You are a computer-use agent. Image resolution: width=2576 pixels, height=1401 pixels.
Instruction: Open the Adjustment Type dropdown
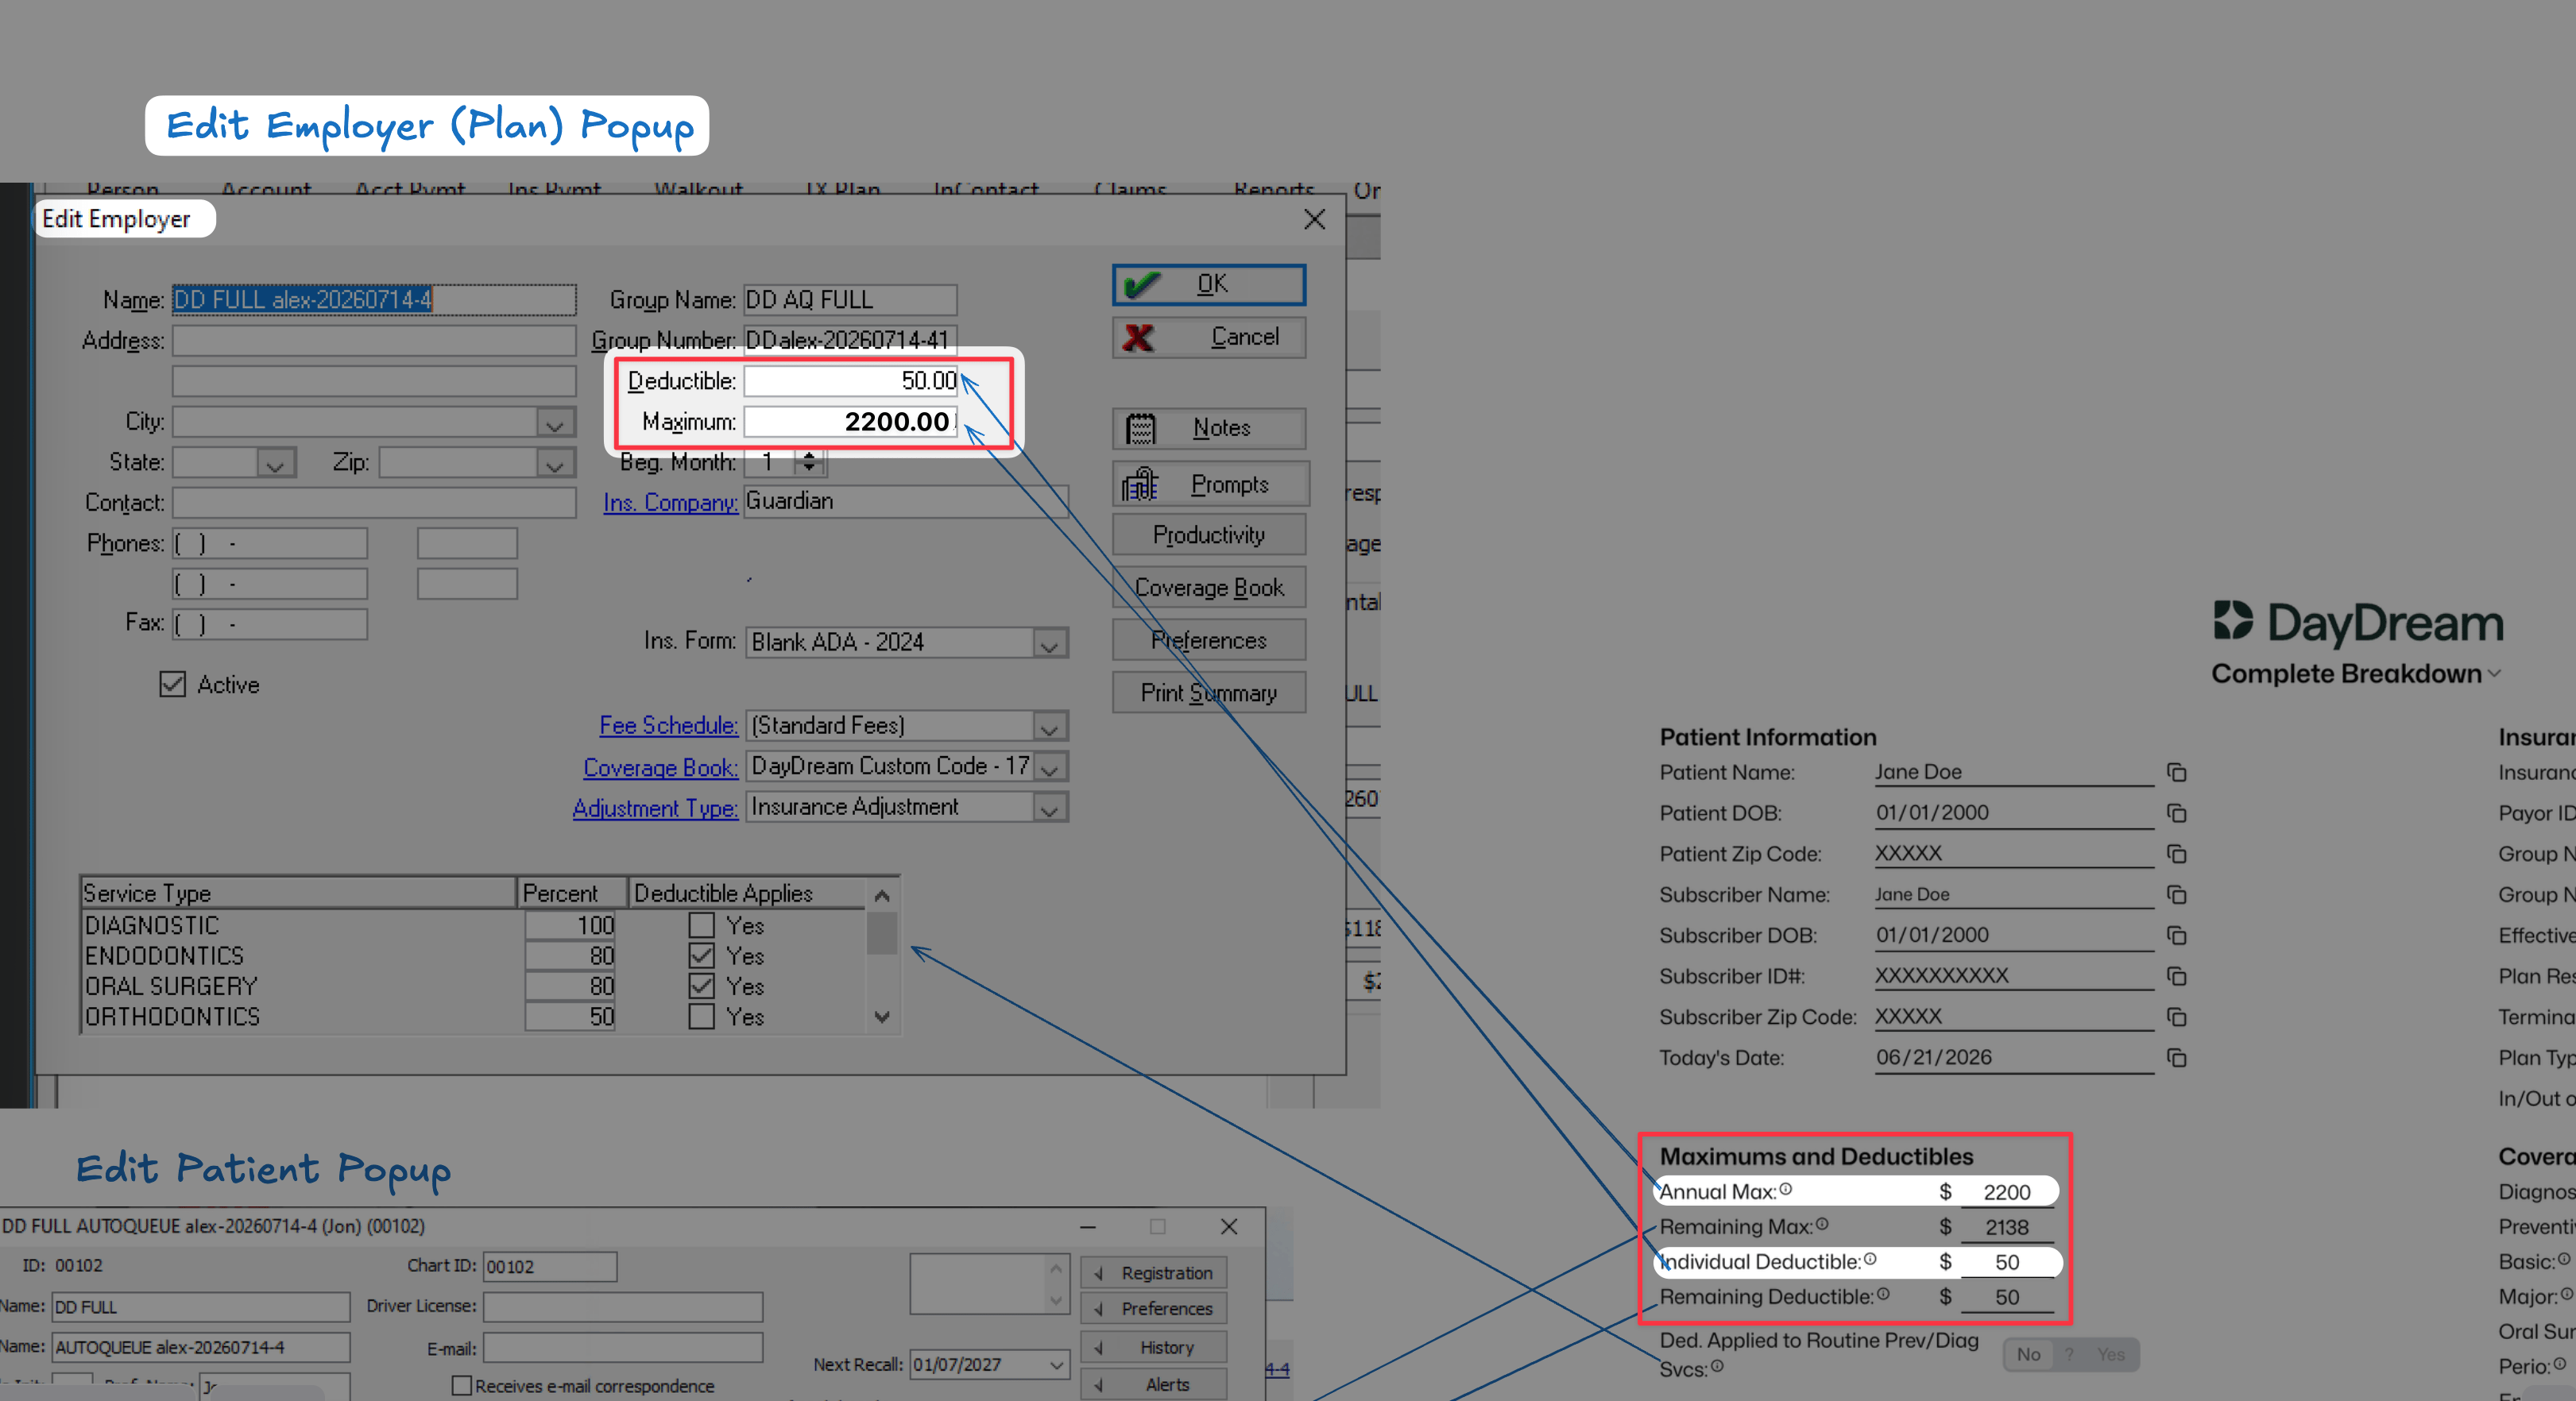tap(1049, 808)
